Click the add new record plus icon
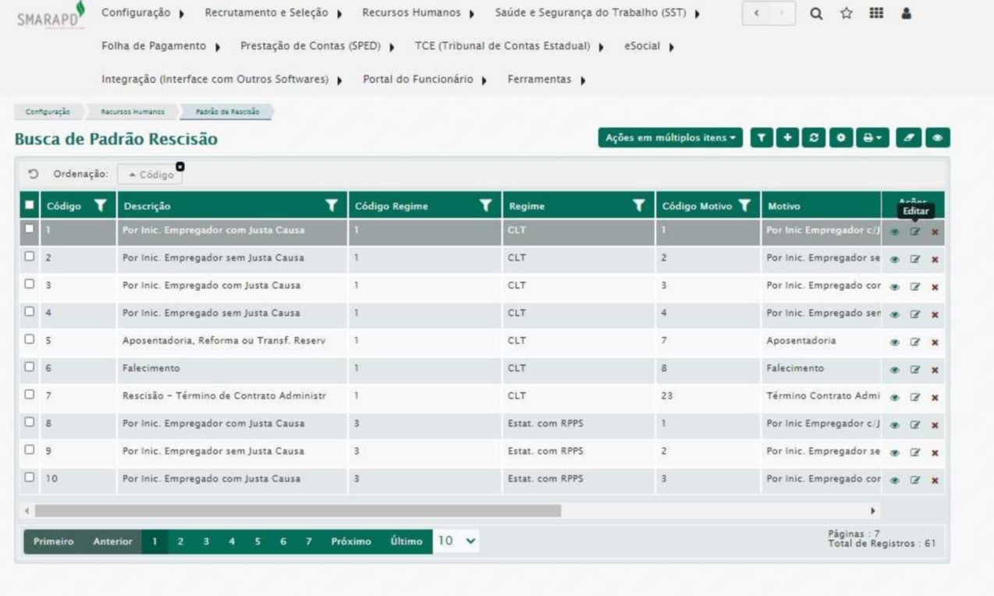This screenshot has height=596, width=994. [x=788, y=137]
